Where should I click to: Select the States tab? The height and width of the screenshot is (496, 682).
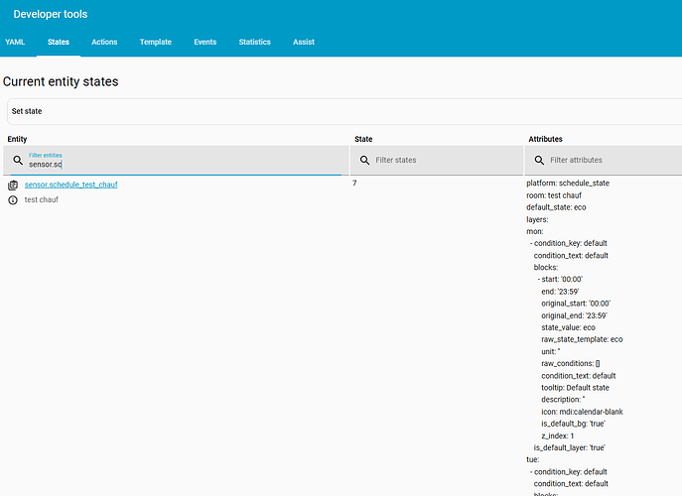coord(59,43)
